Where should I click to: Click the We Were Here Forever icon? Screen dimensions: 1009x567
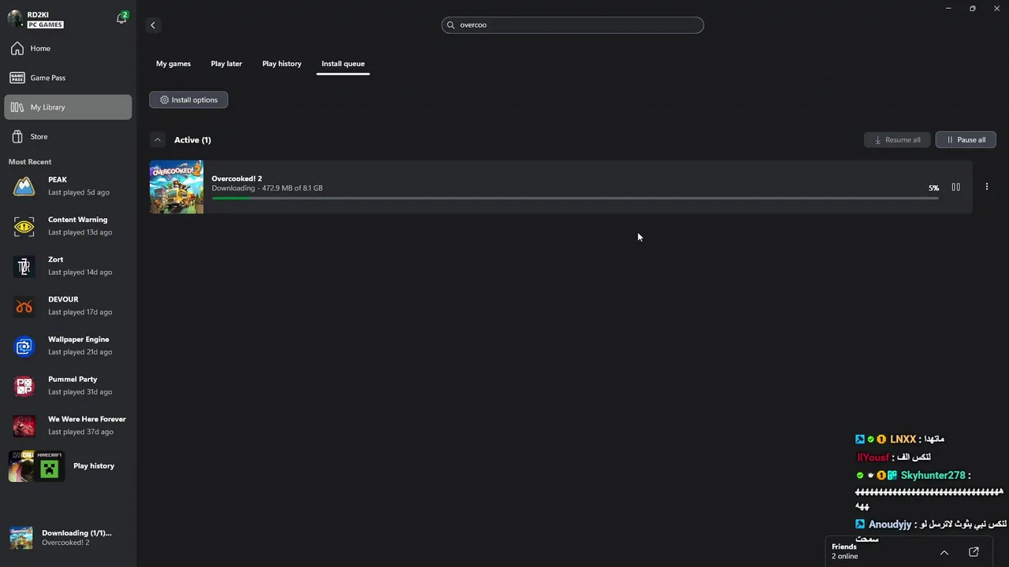click(24, 426)
